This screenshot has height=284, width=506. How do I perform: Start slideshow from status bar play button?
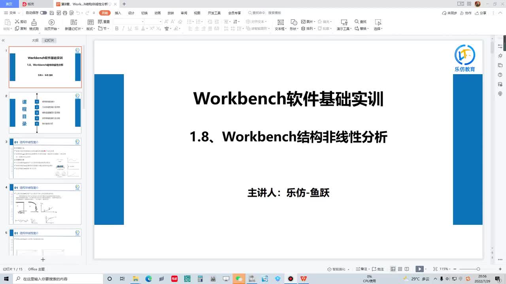419,269
